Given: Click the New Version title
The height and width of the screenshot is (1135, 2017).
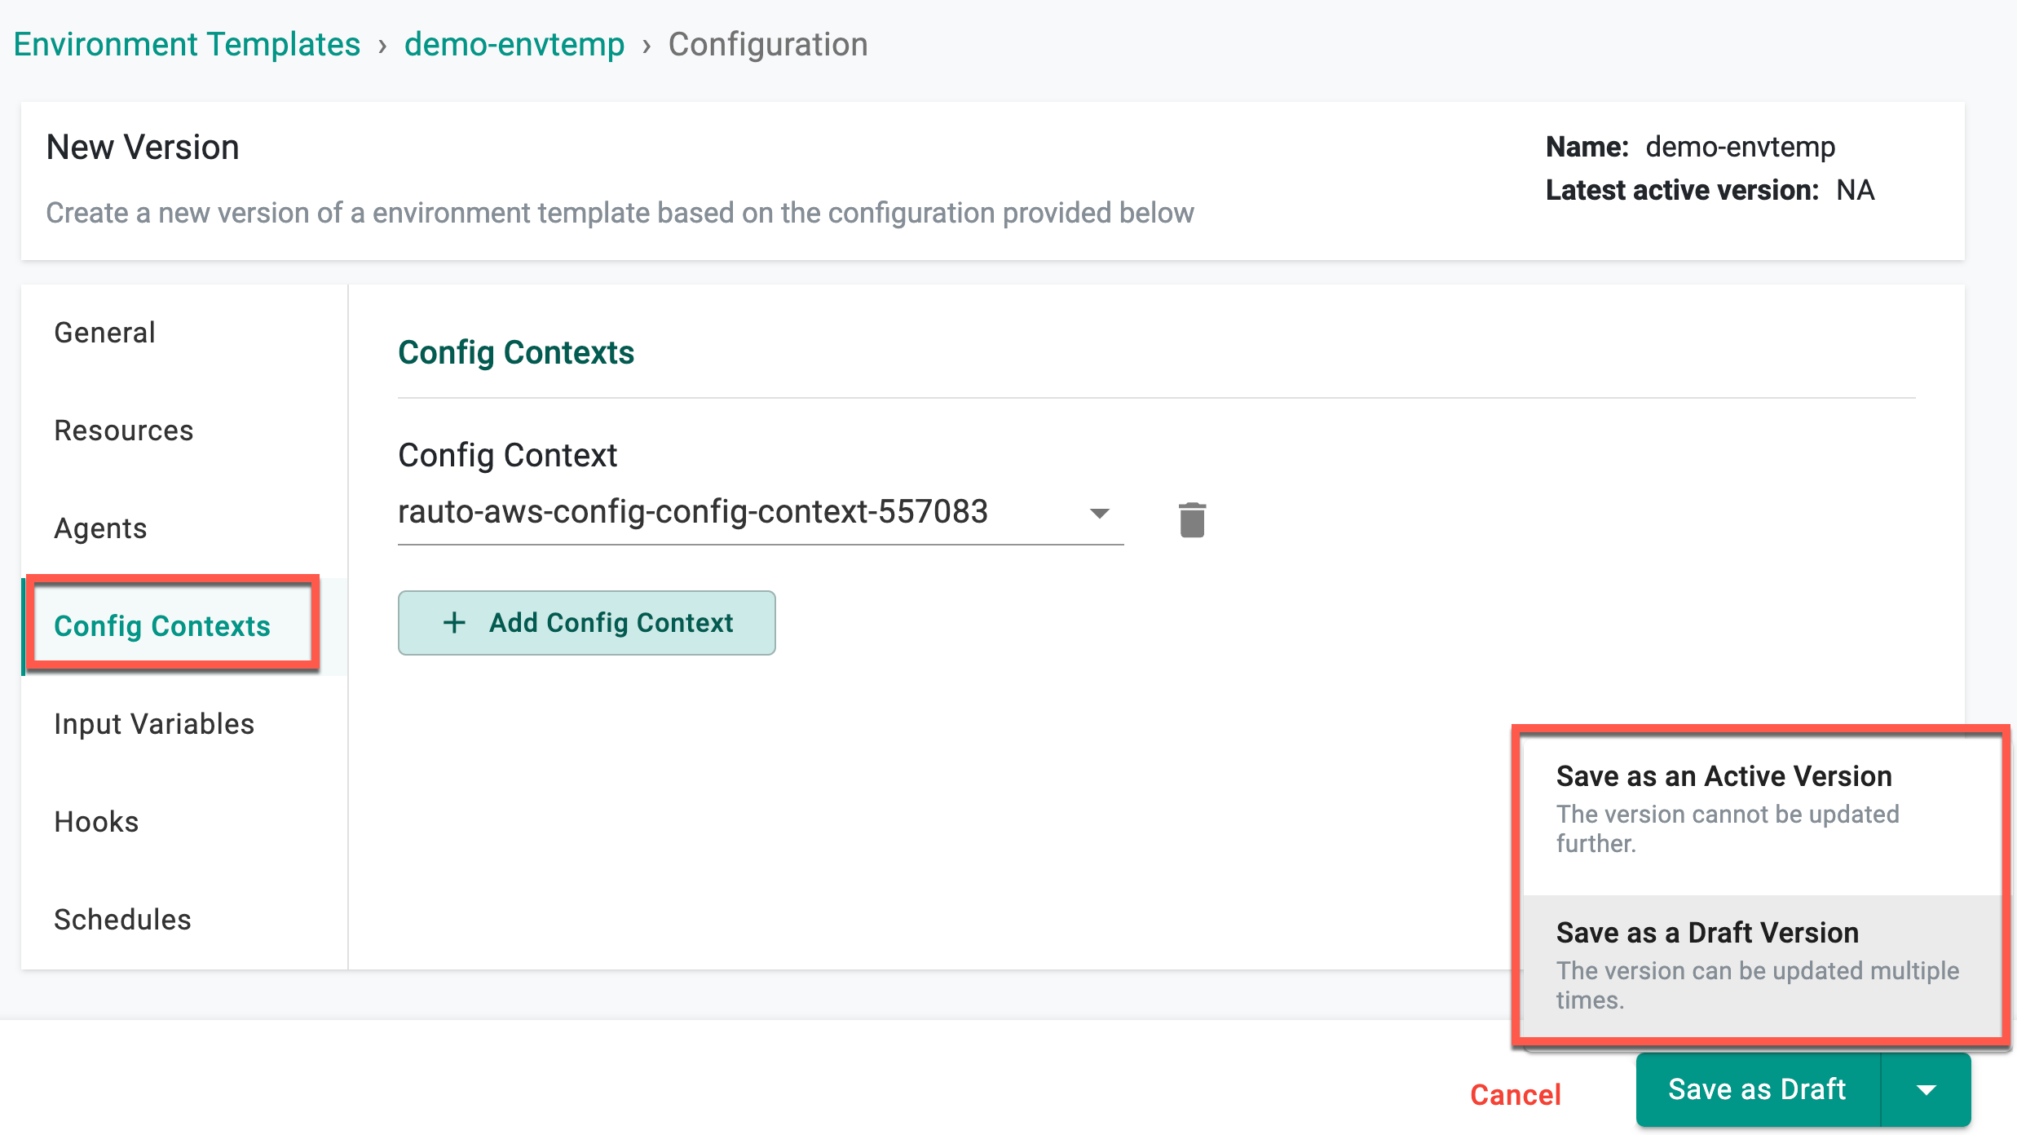Looking at the screenshot, I should click(143, 148).
